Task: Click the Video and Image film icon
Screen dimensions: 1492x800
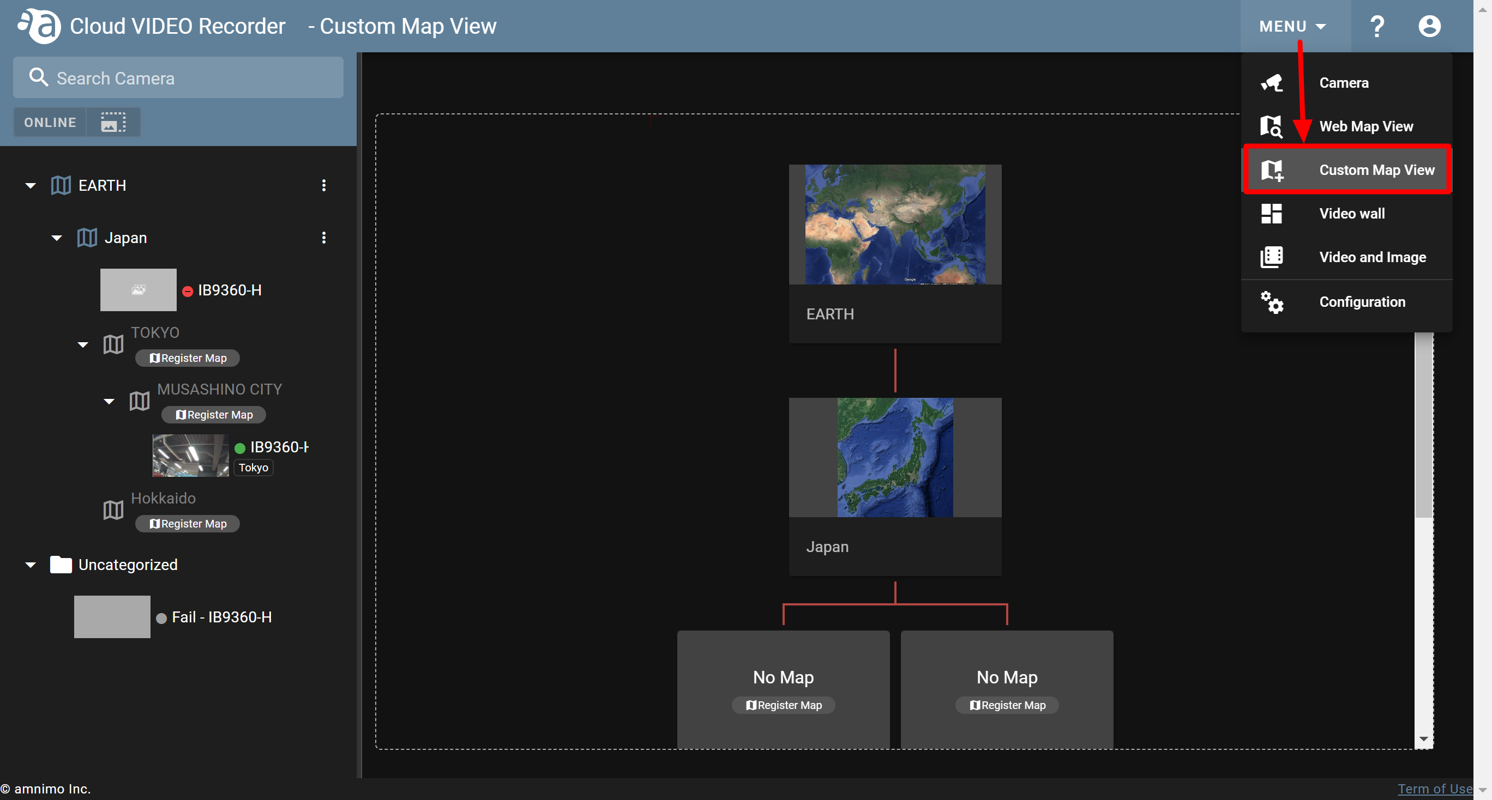Action: pyautogui.click(x=1272, y=257)
